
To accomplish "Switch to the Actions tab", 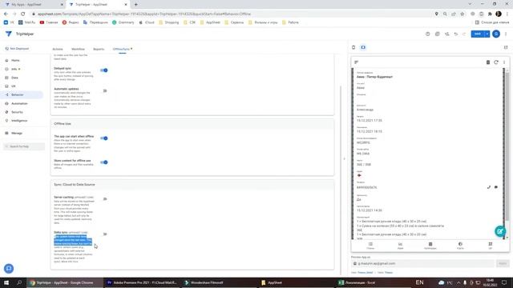I will pos(58,49).
